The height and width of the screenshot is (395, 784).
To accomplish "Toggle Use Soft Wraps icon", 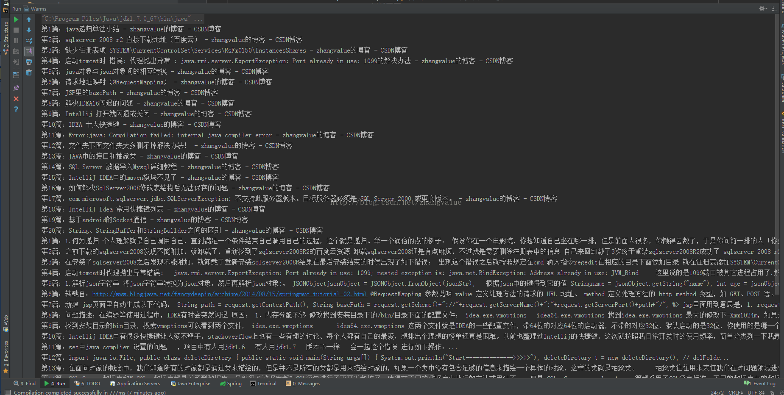I will click(29, 41).
